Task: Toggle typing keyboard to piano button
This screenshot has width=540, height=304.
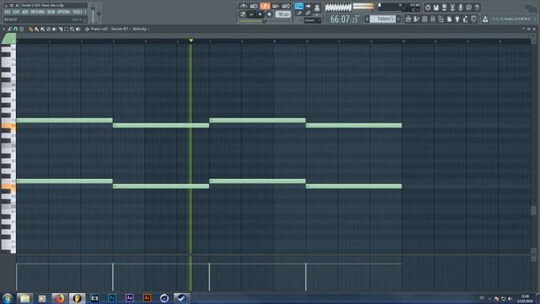Action: coord(300,6)
